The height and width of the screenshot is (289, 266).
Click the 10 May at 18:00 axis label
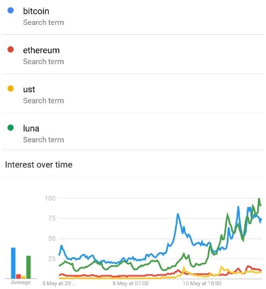point(202,283)
